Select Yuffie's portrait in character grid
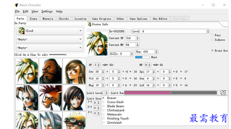The height and width of the screenshot is (129, 231). [74, 98]
